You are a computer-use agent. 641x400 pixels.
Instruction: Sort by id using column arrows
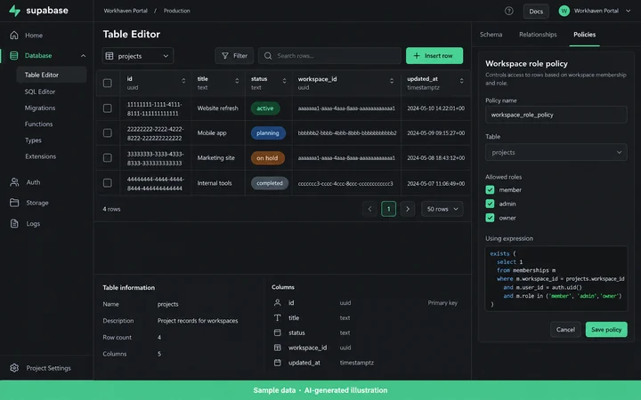[183, 81]
